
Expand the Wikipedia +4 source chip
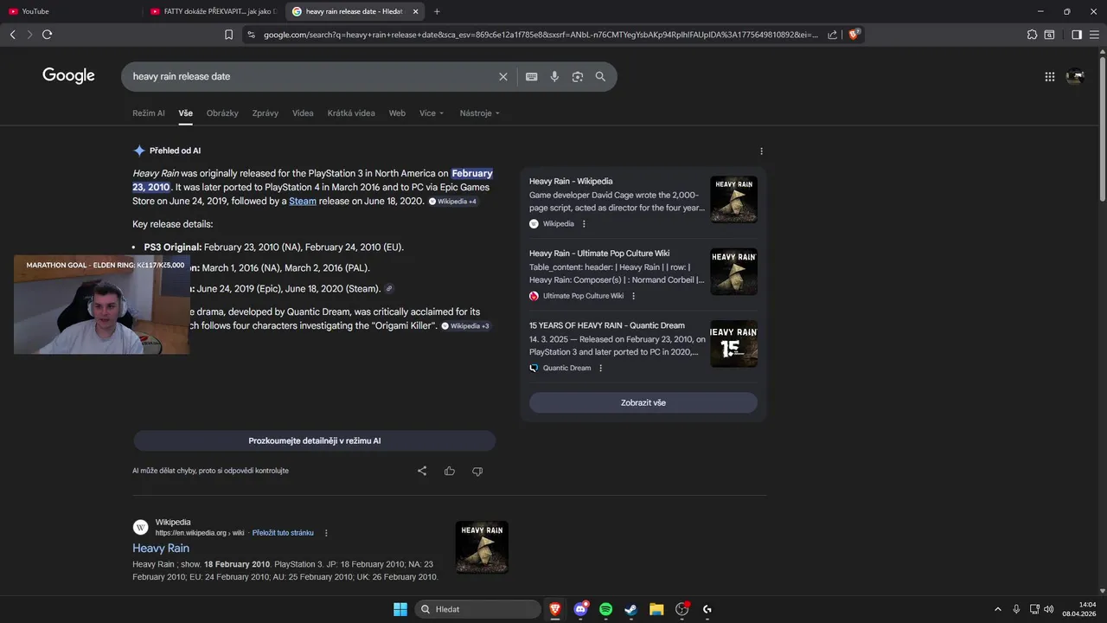tap(453, 202)
